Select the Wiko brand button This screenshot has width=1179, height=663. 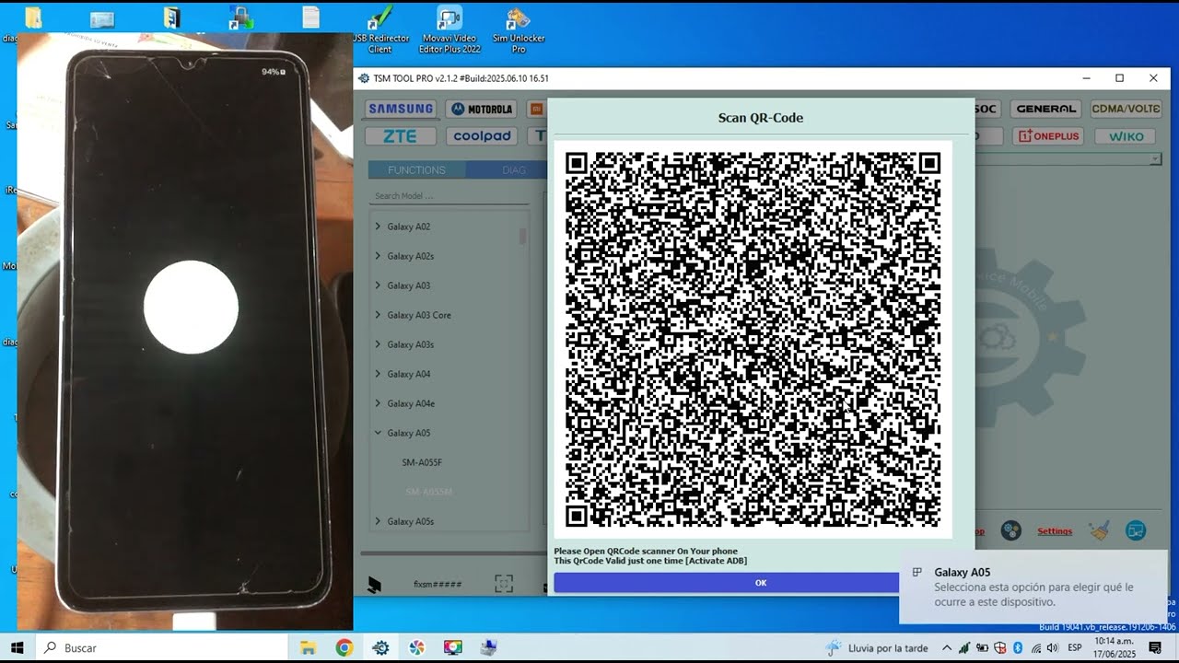[1126, 136]
